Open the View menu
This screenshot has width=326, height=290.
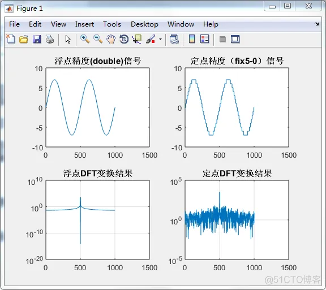tap(58, 24)
